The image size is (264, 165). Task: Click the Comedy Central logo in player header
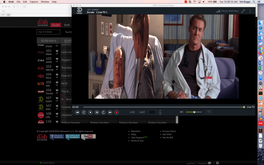pyautogui.click(x=79, y=11)
